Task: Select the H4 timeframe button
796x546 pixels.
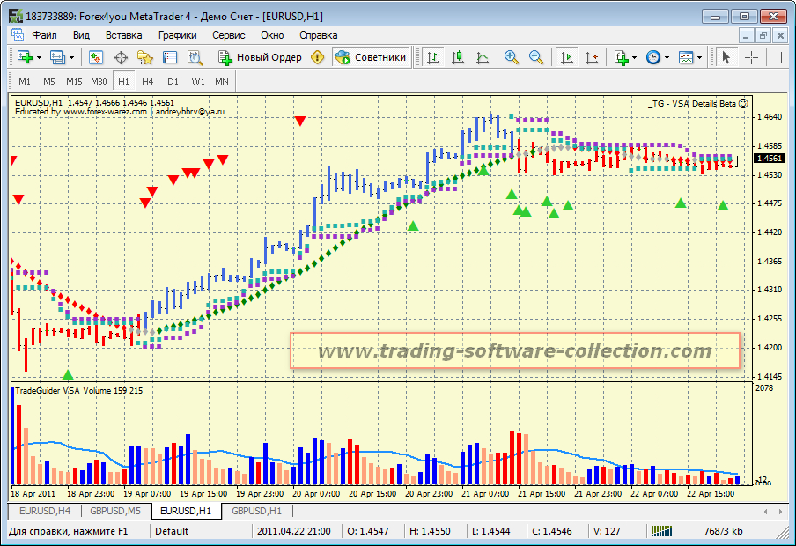Action: [x=148, y=81]
